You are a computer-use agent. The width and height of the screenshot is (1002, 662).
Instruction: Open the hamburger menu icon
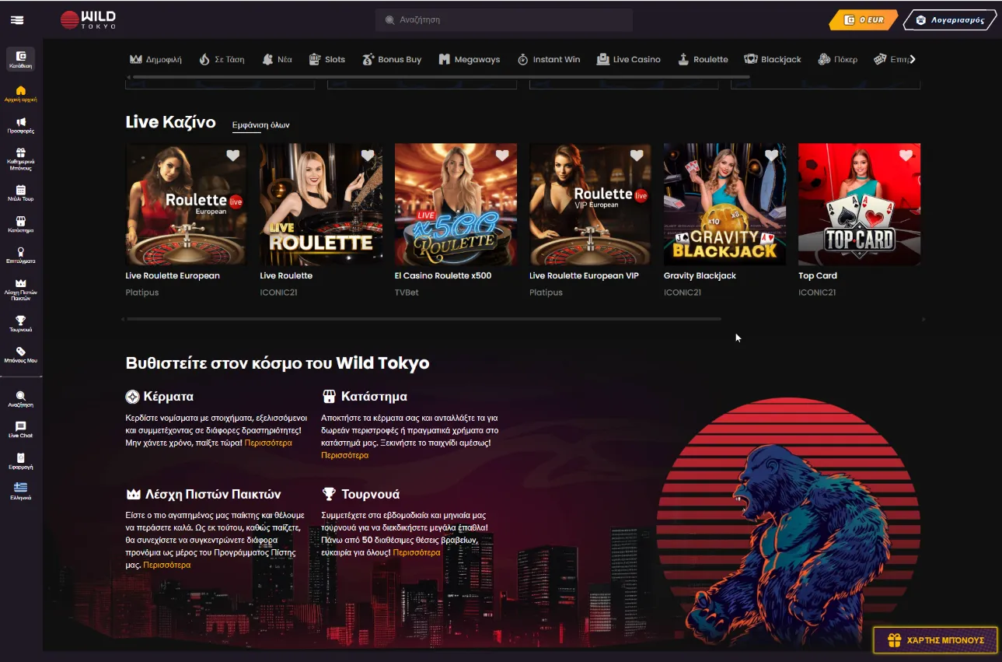tap(17, 20)
